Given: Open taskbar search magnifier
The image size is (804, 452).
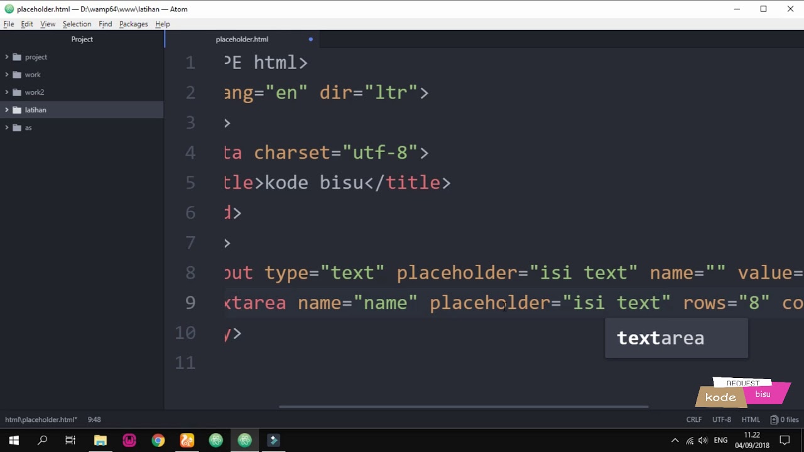Looking at the screenshot, I should [x=43, y=440].
